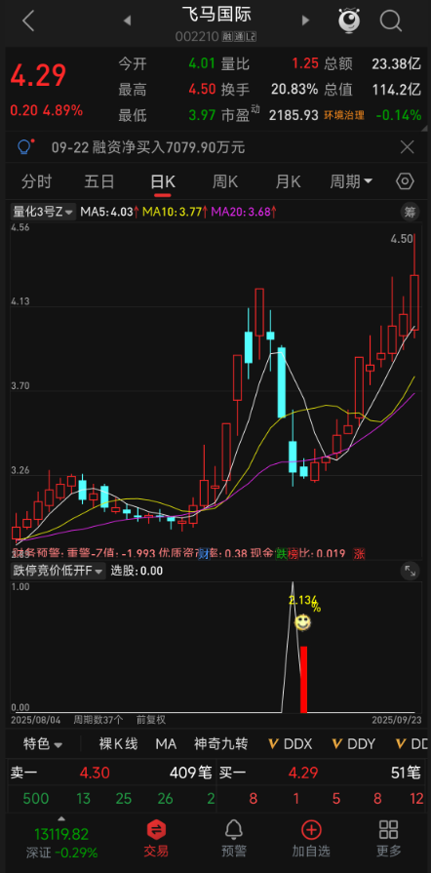The width and height of the screenshot is (431, 873).
Task: Click the 周期数37个 label
Action: click(x=98, y=720)
